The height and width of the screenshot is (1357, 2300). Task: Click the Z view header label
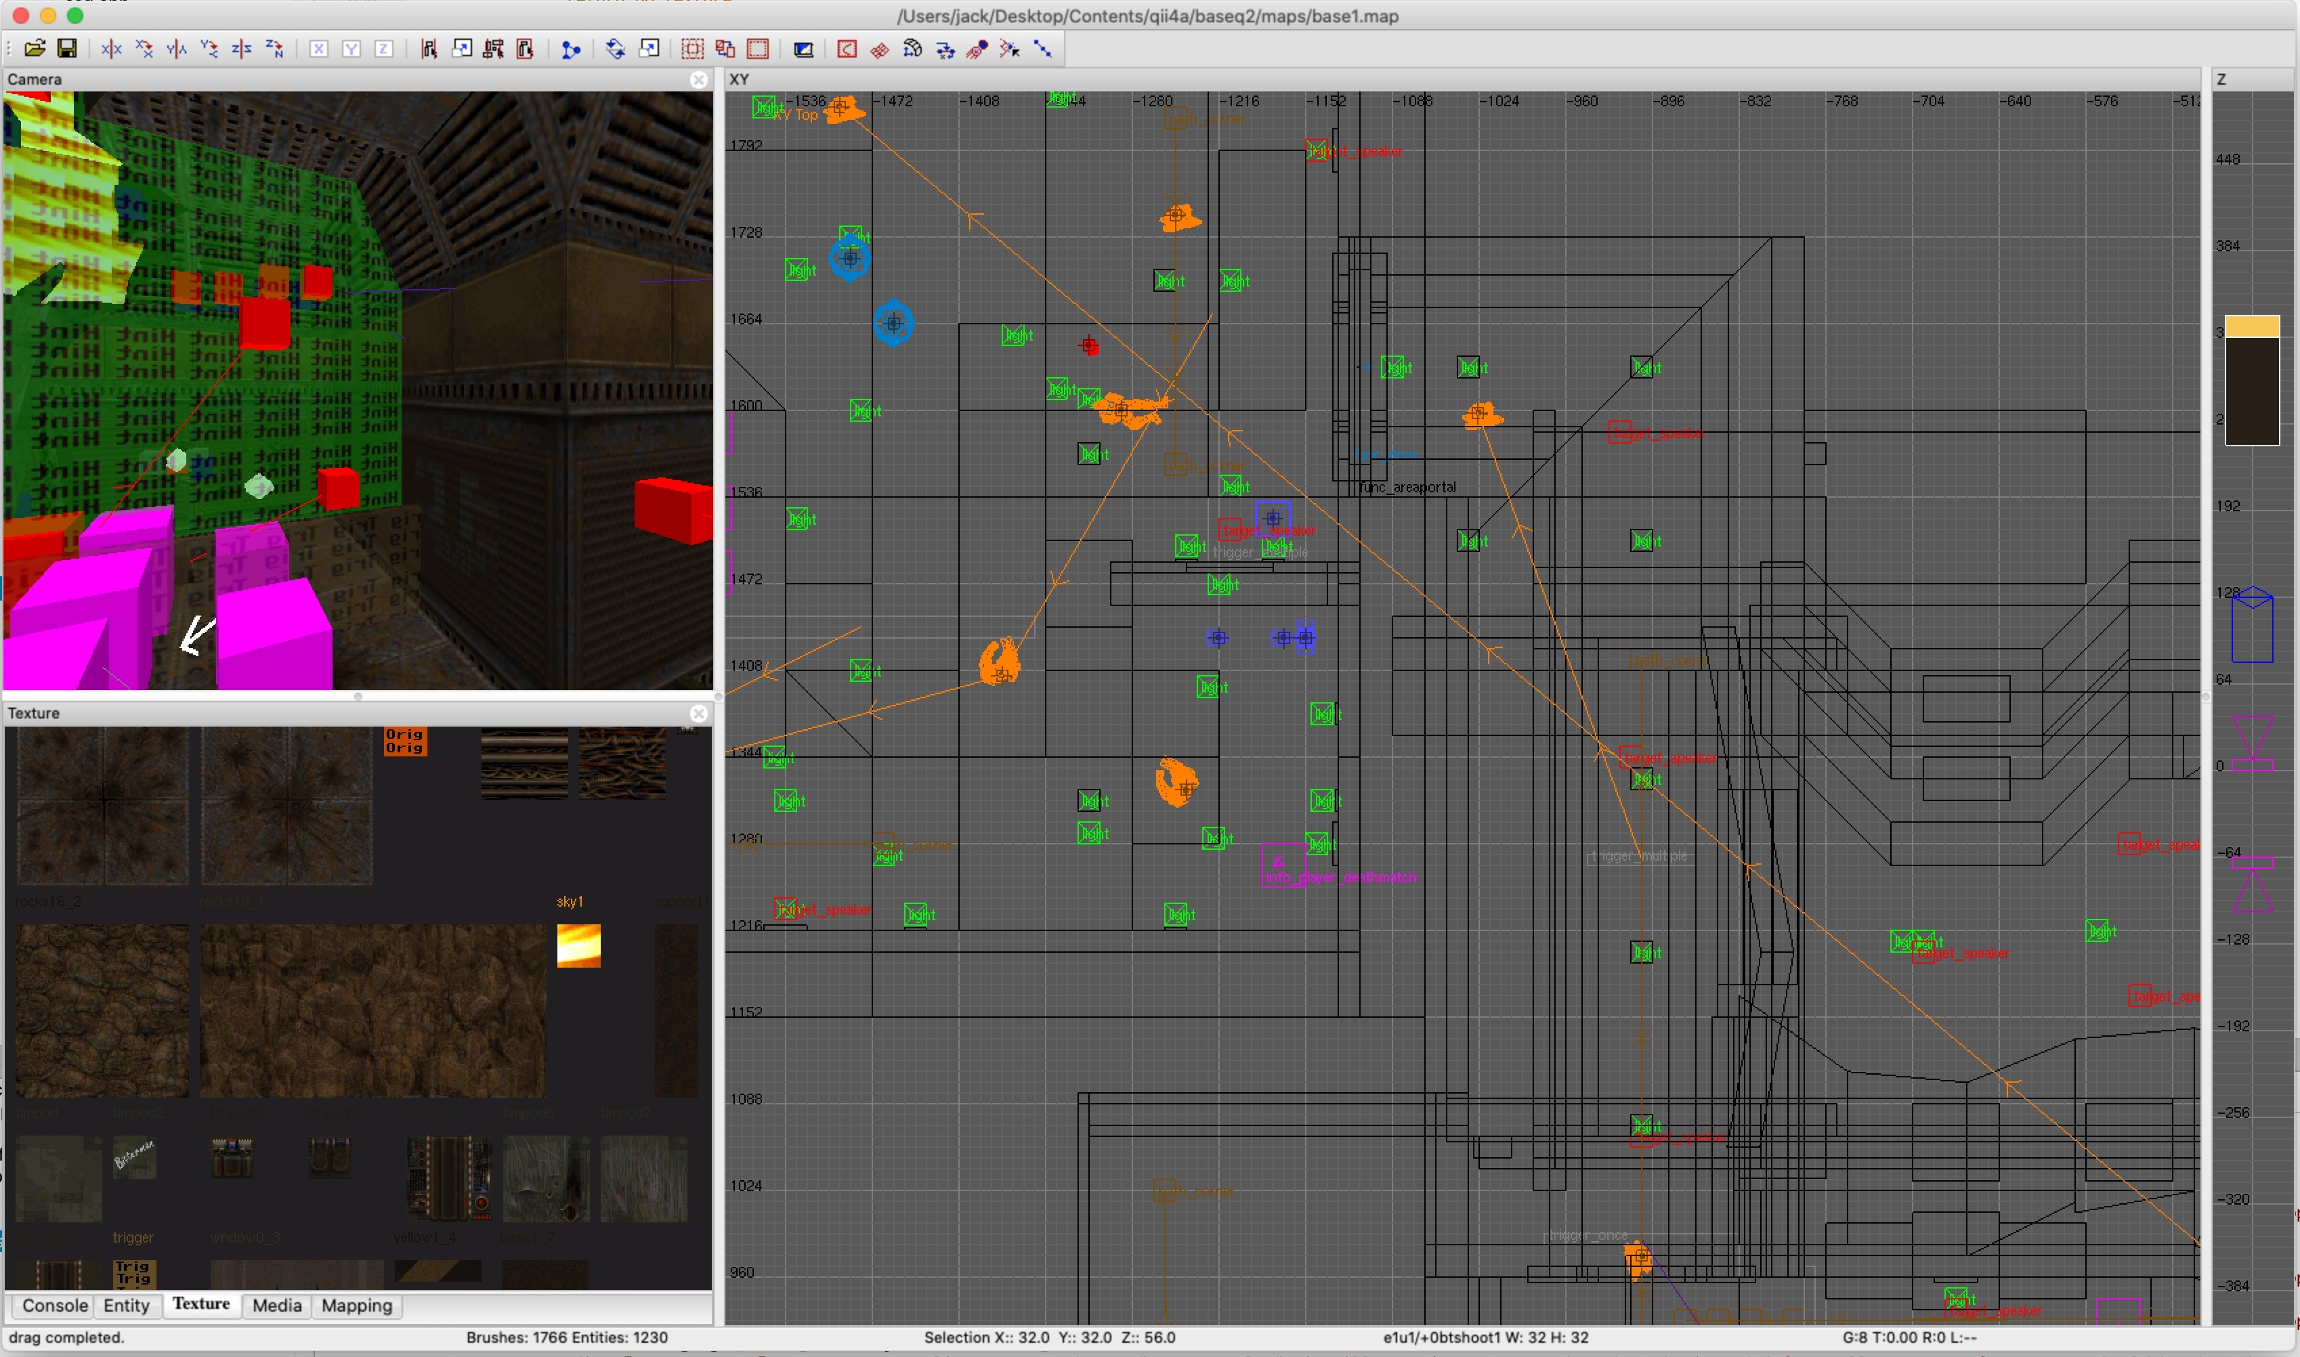(2221, 79)
